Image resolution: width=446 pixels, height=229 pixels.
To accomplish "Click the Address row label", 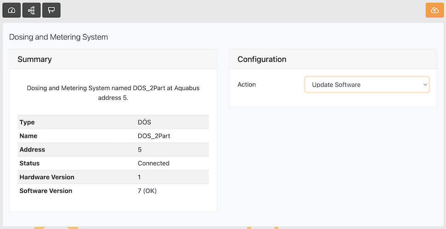I will [x=32, y=150].
